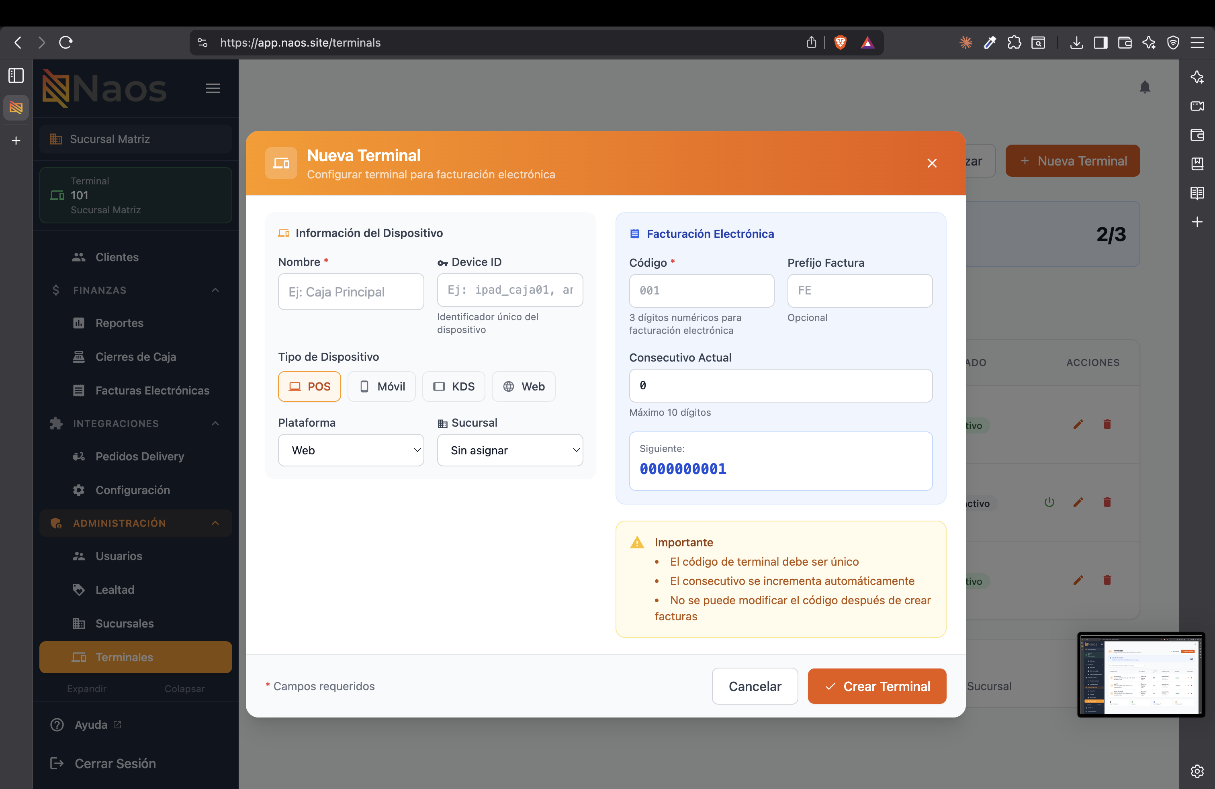Open the Sucursal dropdown
This screenshot has height=789, width=1215.
tap(510, 450)
